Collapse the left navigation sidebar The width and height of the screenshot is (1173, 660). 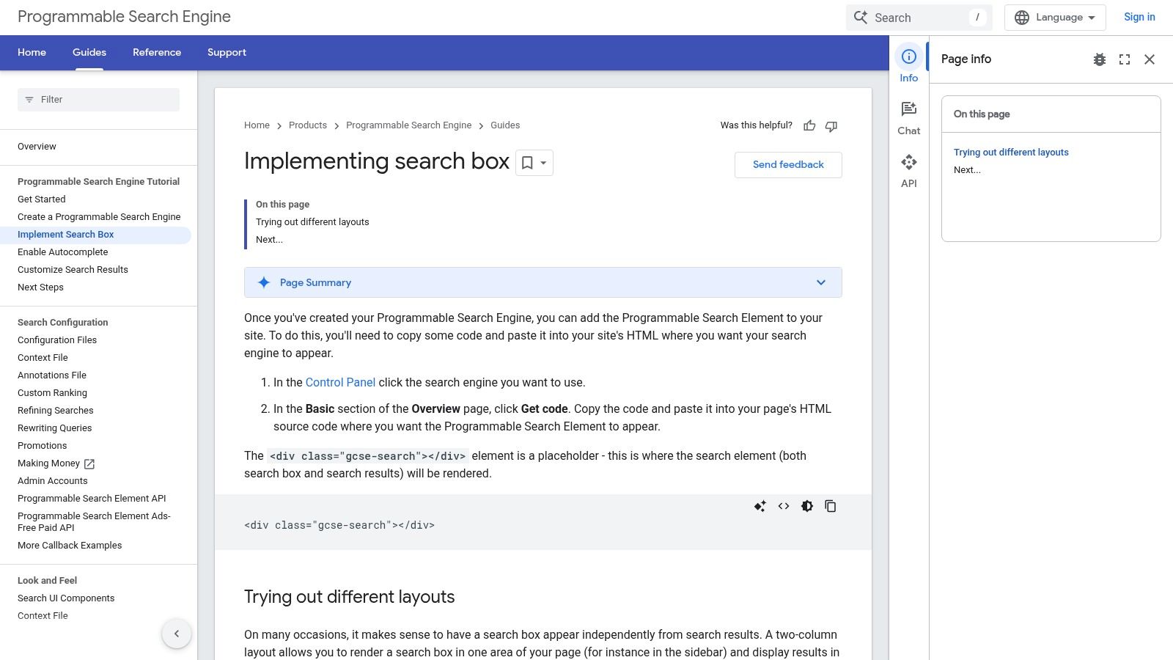pyautogui.click(x=177, y=634)
